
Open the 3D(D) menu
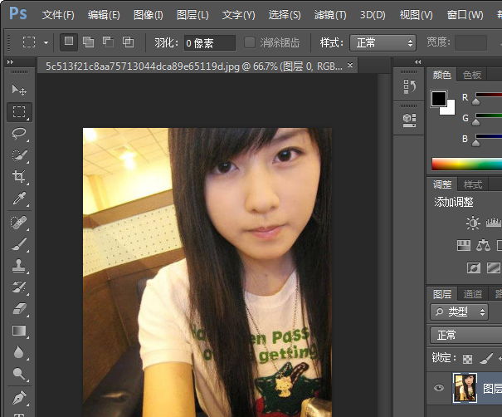point(373,15)
